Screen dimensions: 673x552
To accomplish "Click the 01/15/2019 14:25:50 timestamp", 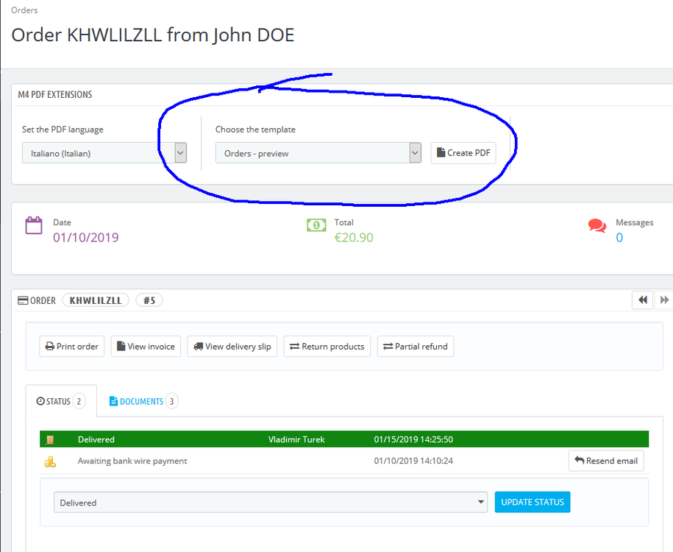I will (x=413, y=439).
